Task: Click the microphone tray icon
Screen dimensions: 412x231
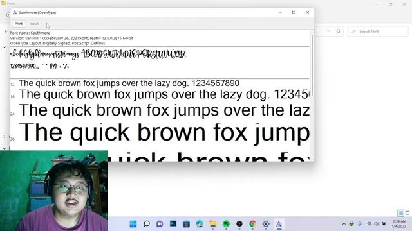Action: [360, 224]
